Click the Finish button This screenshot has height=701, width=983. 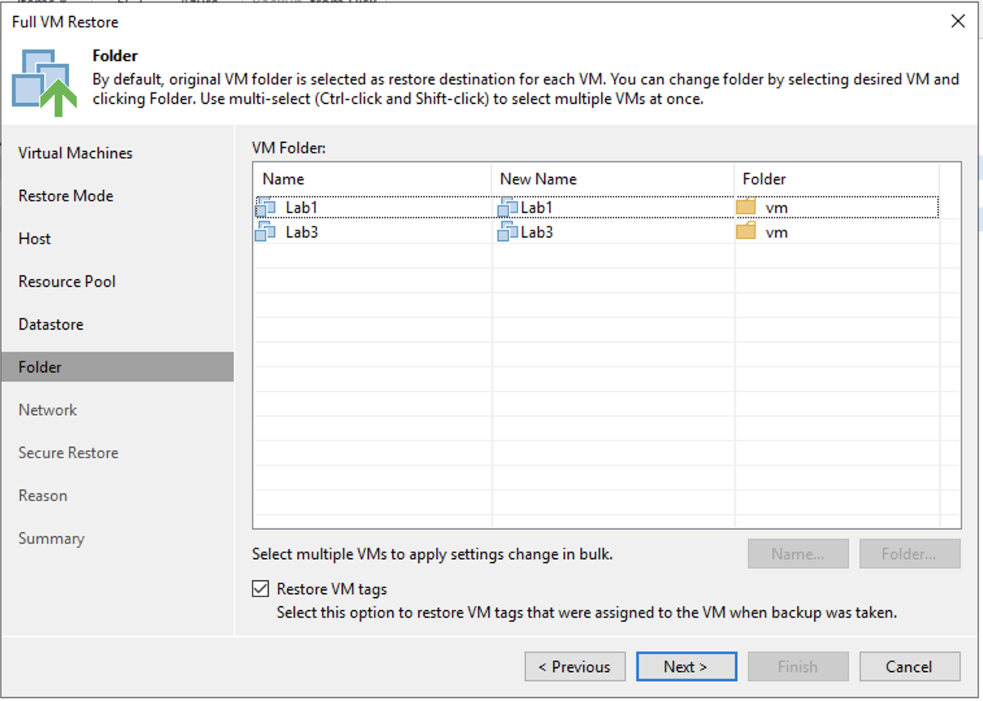798,667
